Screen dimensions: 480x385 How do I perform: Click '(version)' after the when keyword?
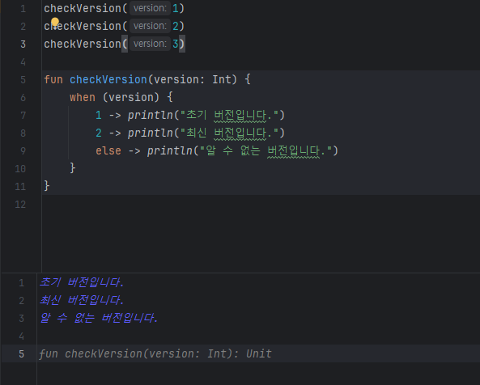[131, 97]
